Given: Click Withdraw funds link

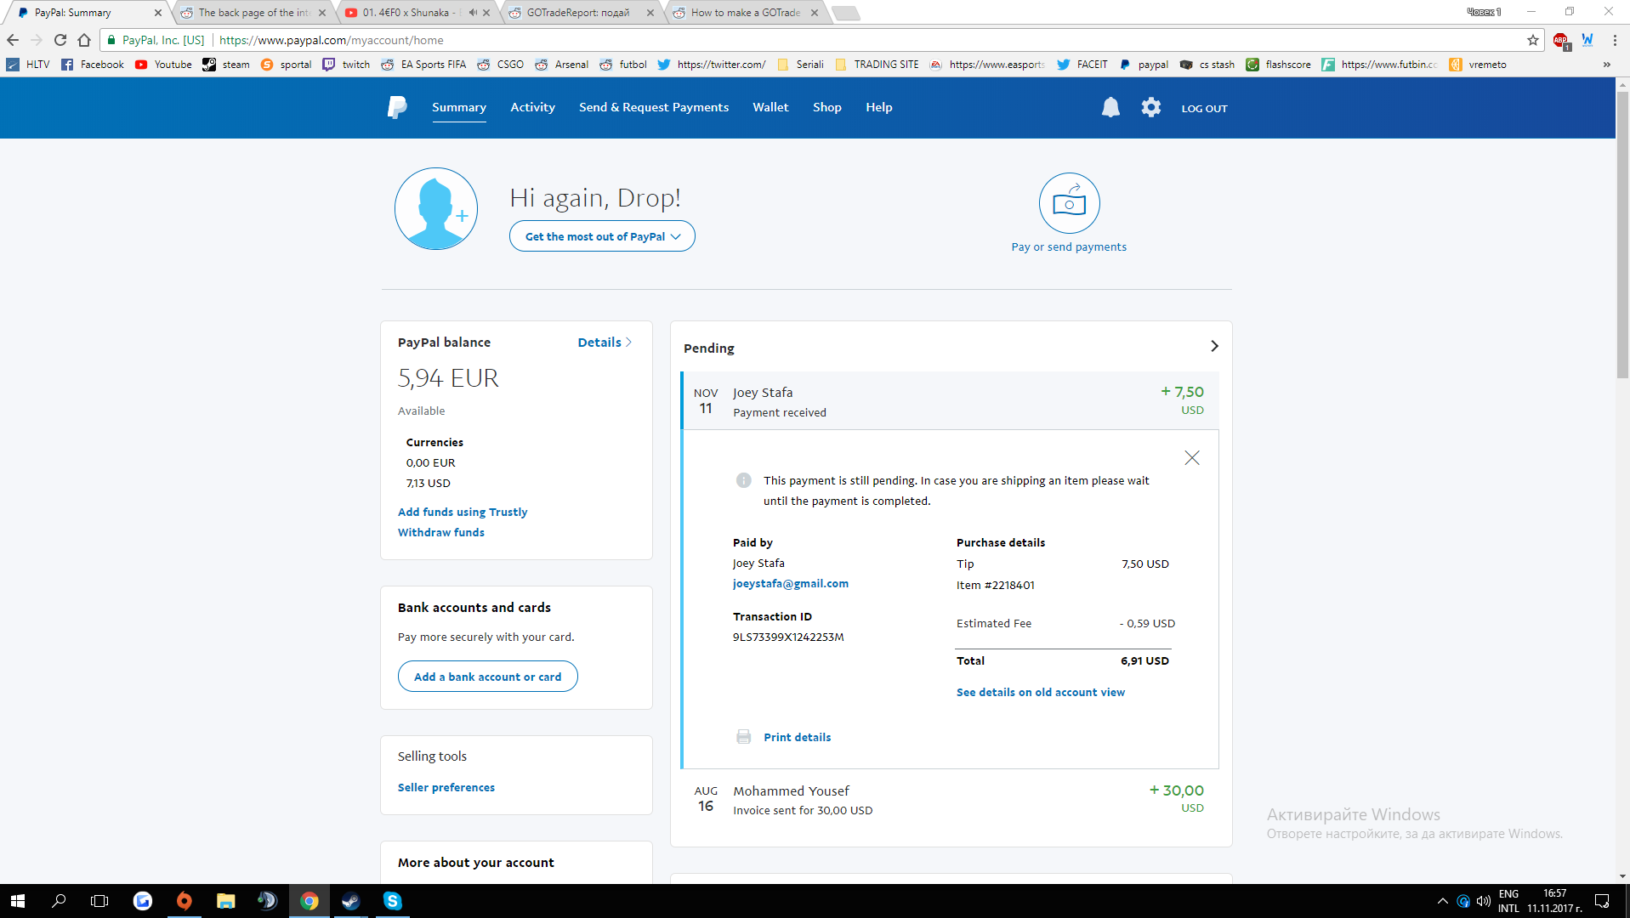Looking at the screenshot, I should coord(441,532).
